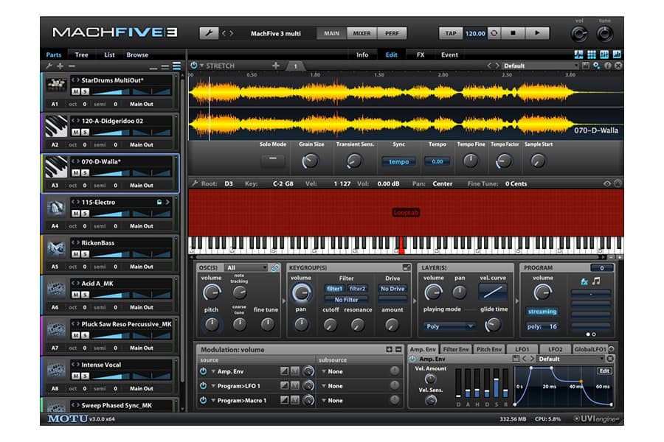The height and width of the screenshot is (442, 664).
Task: Click the music note icon in PROGRAM panel
Action: coord(595,282)
